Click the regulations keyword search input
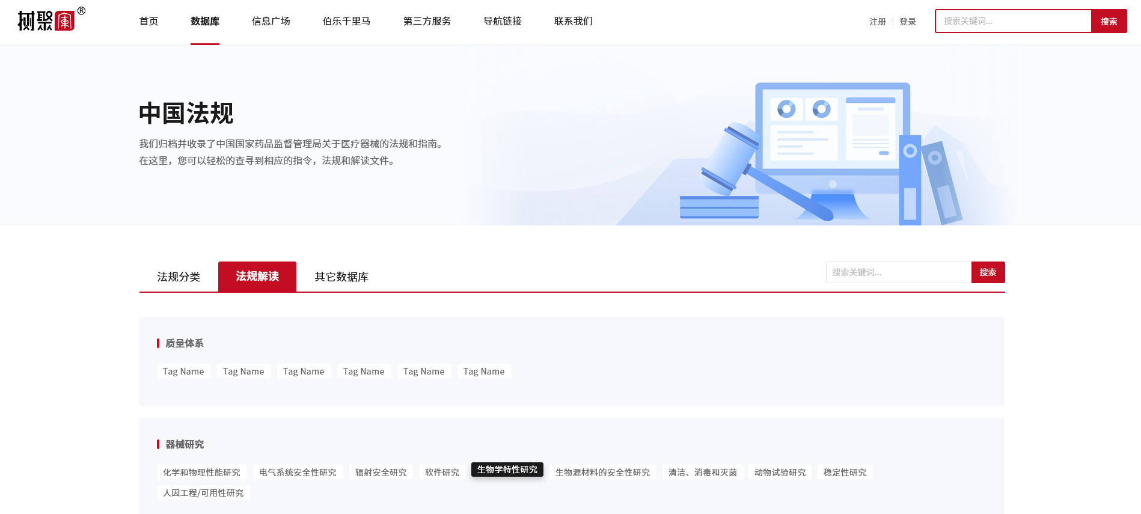The height and width of the screenshot is (514, 1141). (898, 272)
